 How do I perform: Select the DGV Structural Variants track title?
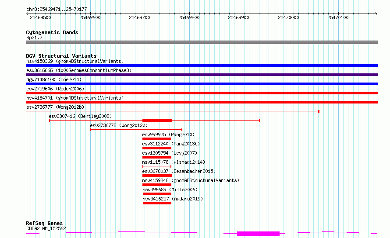[x=61, y=56]
